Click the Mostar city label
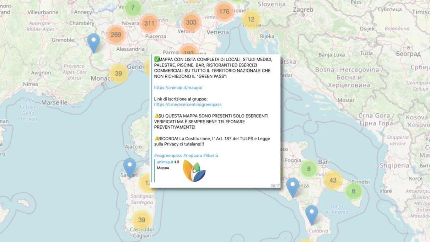Screen dimensions: 430x242 coord(346,100)
